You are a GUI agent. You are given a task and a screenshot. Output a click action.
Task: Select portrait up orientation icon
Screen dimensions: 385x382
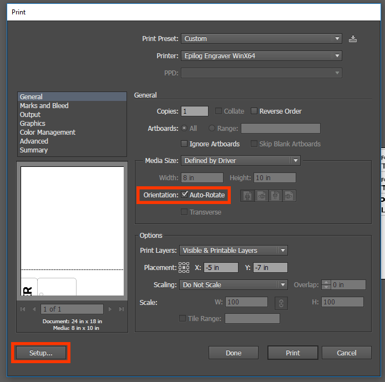(x=246, y=196)
